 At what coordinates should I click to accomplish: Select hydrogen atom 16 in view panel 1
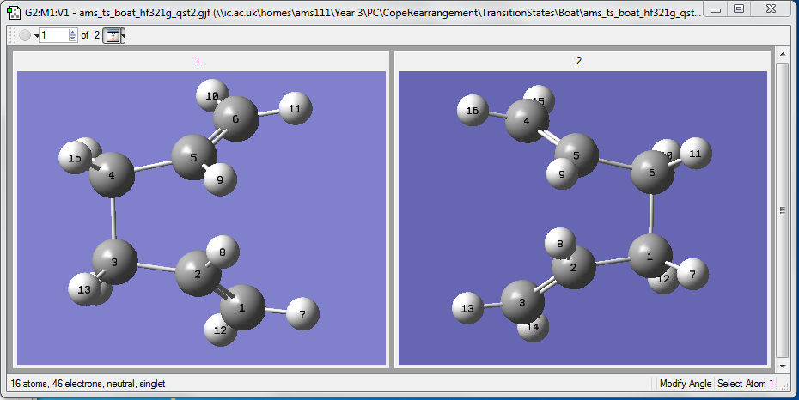pyautogui.click(x=75, y=158)
